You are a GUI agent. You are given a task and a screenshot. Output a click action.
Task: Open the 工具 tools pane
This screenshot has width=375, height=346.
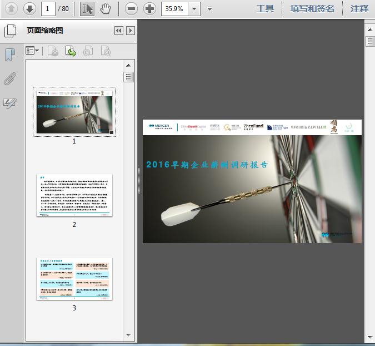coord(265,8)
